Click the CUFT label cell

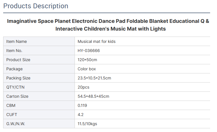[x=39, y=115]
